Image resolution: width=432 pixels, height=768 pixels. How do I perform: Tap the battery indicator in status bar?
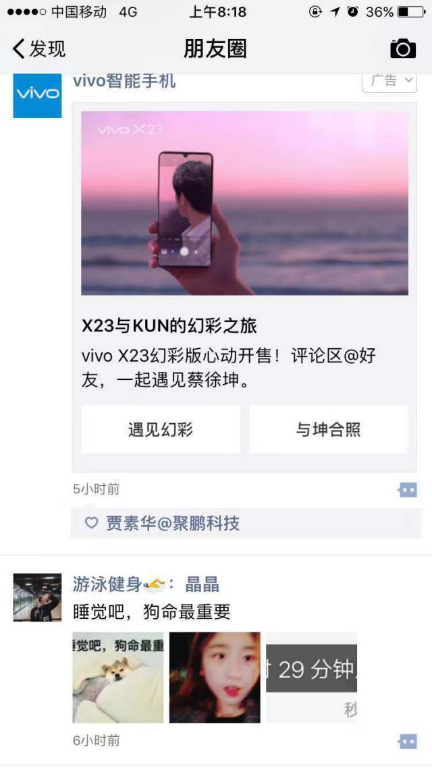pyautogui.click(x=411, y=11)
